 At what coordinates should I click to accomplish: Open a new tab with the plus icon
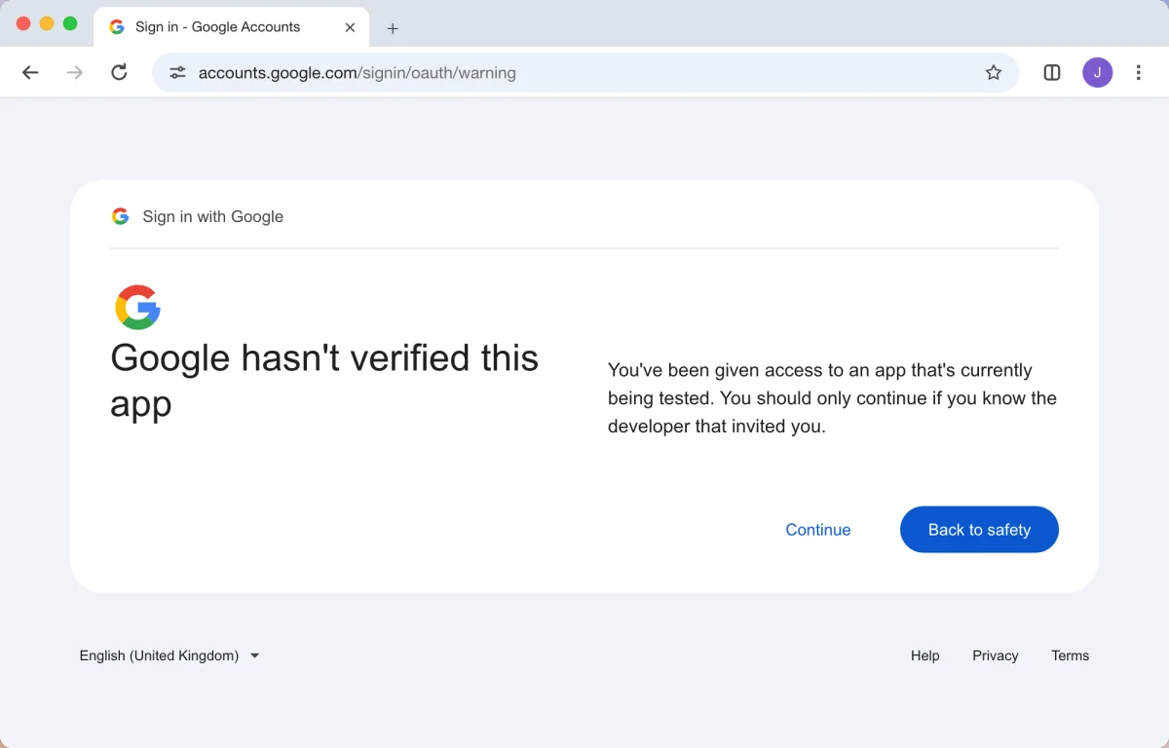[393, 28]
